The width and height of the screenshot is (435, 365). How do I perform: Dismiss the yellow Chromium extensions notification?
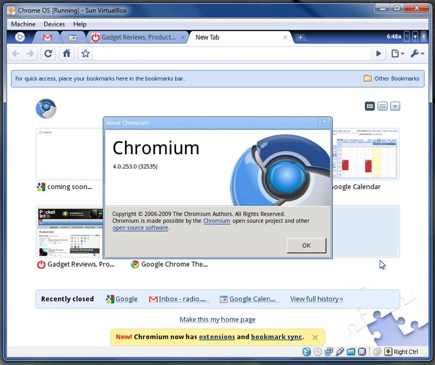coord(315,337)
